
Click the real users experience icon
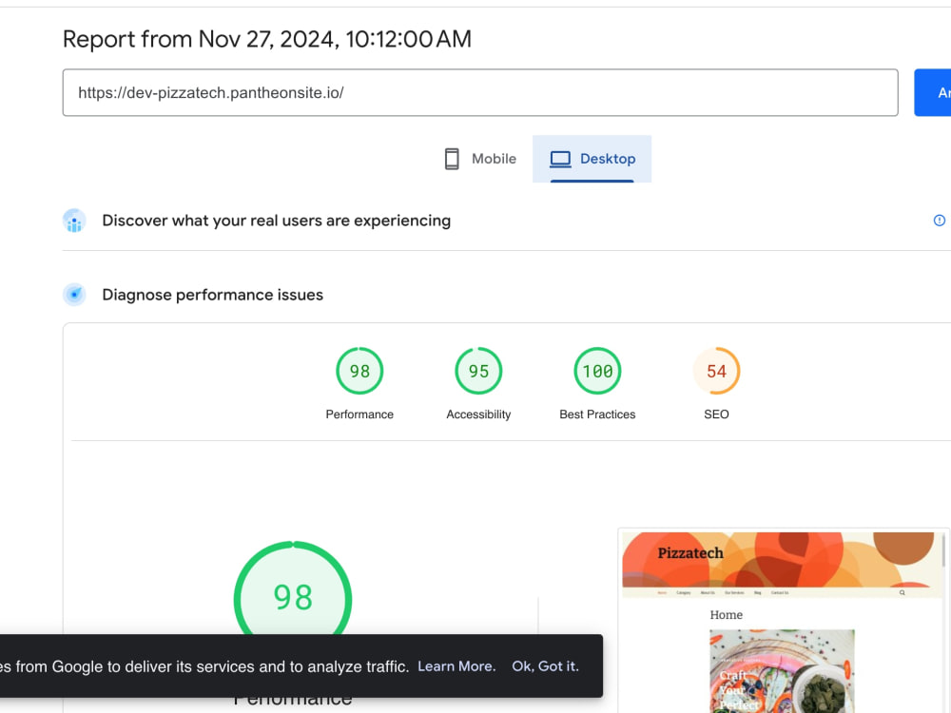(74, 221)
